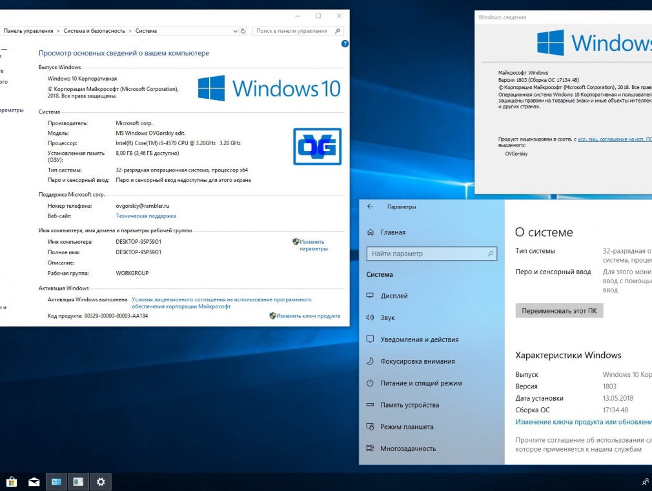Click the OVGorskiy licensee name in winver

point(516,154)
